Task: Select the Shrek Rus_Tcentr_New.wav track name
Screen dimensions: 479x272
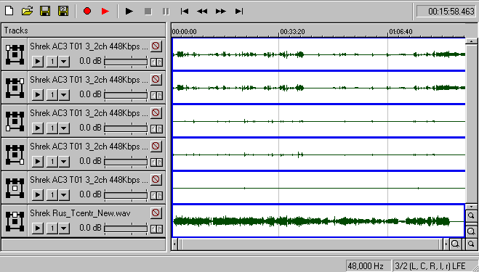Action: (80, 213)
